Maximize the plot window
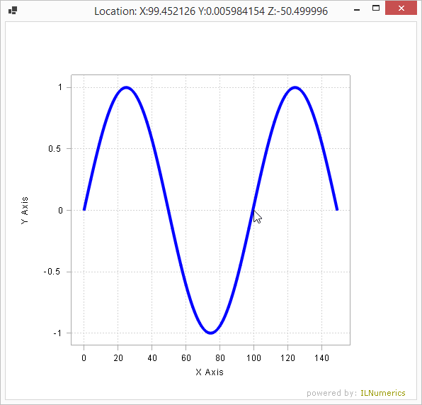The height and width of the screenshot is (405, 422). pyautogui.click(x=376, y=8)
